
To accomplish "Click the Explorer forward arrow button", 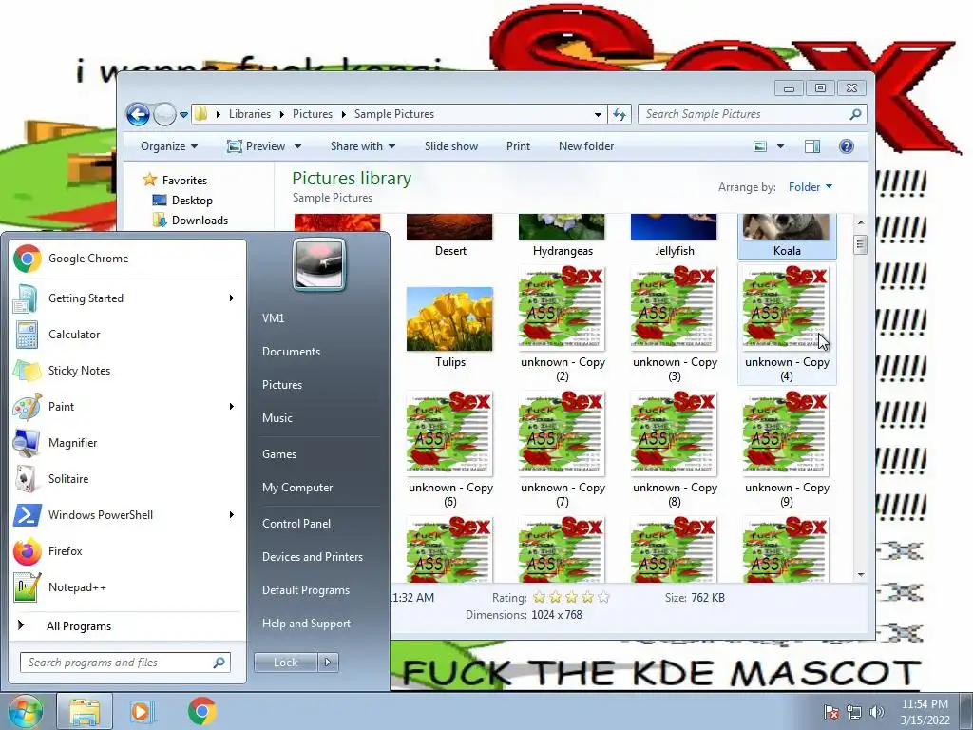I will pos(164,114).
